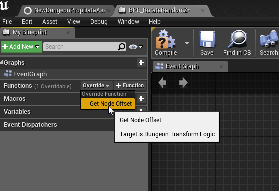Open the File menu
Viewport: 279px width, 191px height.
pos(7,22)
